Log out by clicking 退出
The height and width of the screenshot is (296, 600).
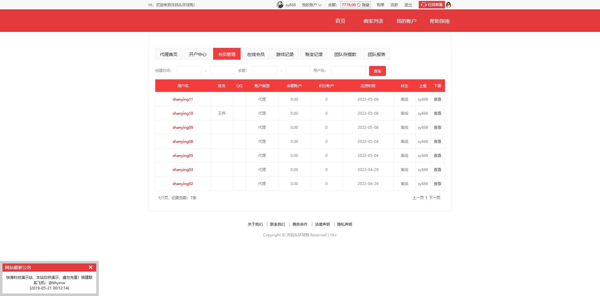point(408,5)
